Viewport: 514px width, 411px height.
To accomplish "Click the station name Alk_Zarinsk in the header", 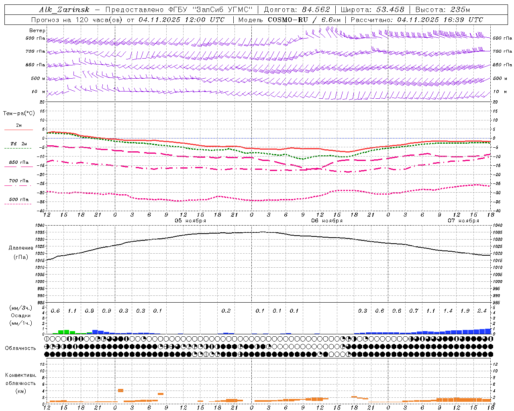I will pyautogui.click(x=64, y=10).
